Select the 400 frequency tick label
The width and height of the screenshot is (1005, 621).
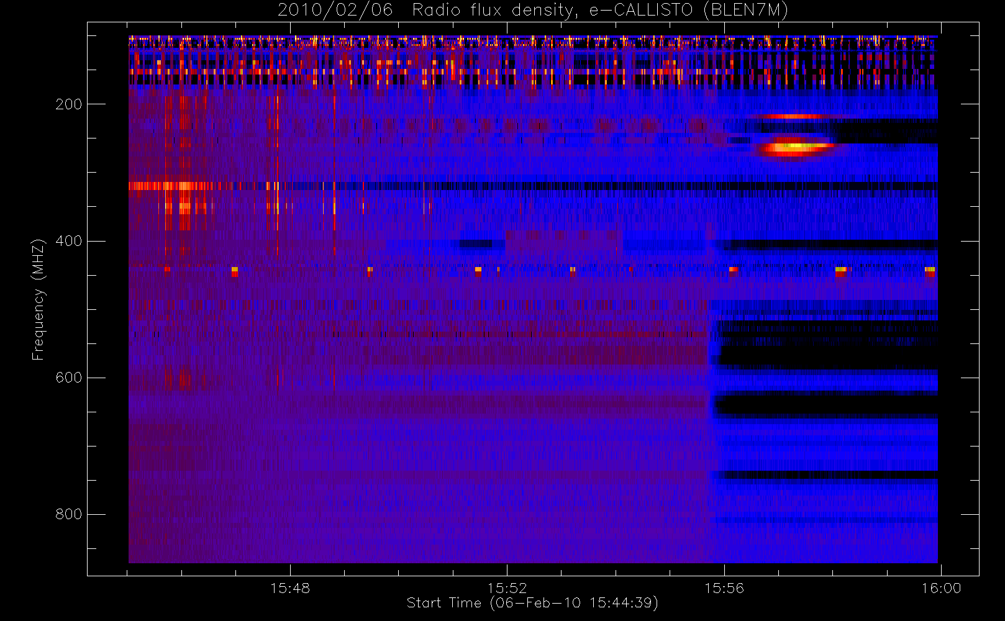tap(68, 241)
